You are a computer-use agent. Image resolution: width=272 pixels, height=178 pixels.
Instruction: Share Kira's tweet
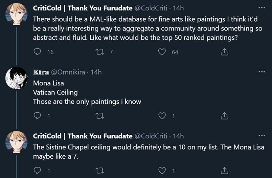(x=224, y=116)
